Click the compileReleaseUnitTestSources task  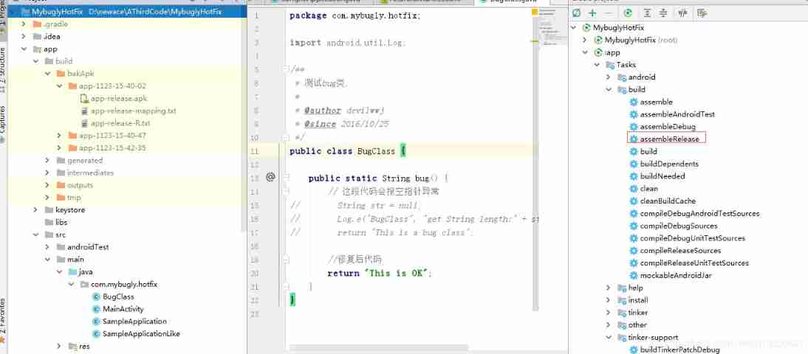pos(694,263)
